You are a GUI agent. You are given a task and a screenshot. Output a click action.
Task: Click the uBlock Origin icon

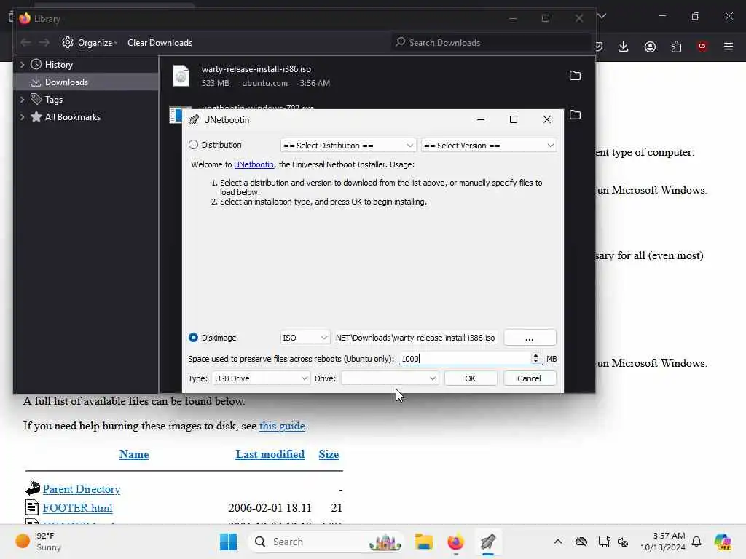click(702, 46)
